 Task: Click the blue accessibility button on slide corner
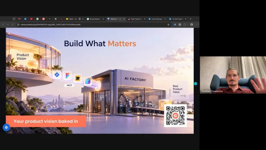6,127
